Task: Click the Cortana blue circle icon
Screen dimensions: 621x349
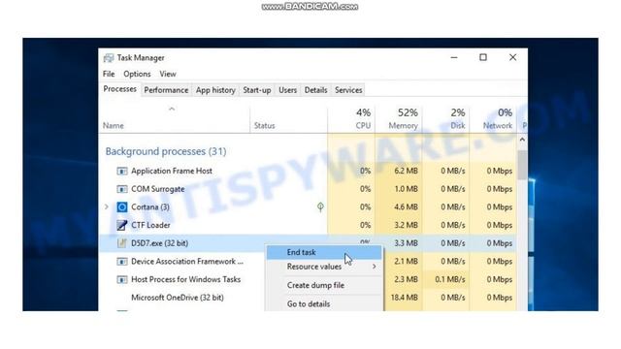Action: 122,206
